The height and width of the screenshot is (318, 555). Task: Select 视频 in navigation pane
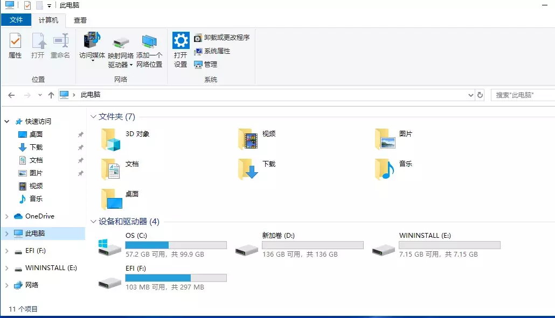coord(30,186)
